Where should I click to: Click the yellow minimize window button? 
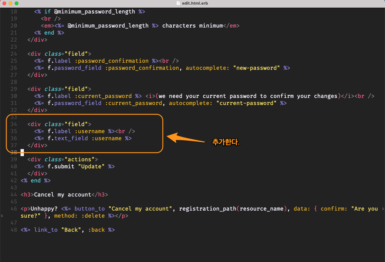coord(10,3)
